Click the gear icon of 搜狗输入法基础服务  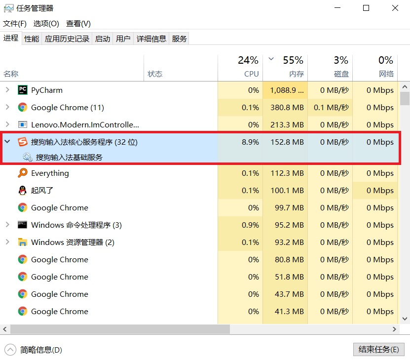(x=27, y=157)
